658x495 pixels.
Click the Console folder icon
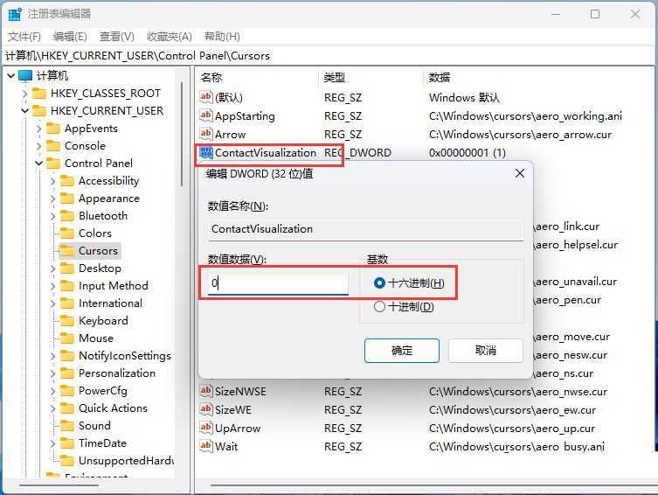tap(53, 146)
